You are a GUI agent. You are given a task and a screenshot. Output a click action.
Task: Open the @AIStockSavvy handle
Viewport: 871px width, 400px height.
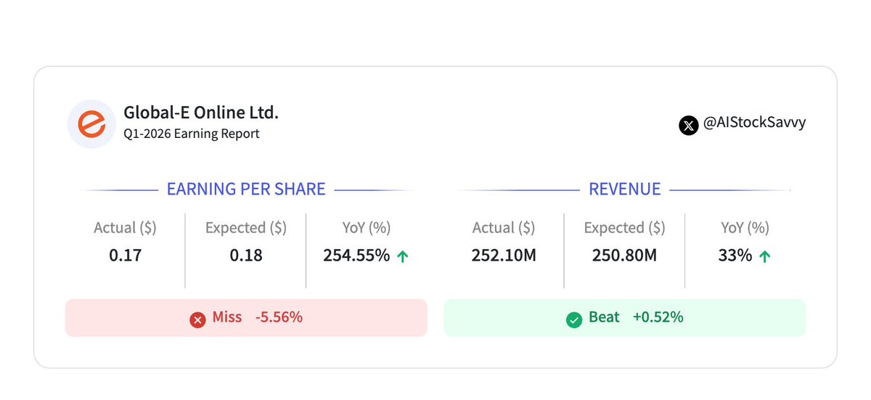755,123
